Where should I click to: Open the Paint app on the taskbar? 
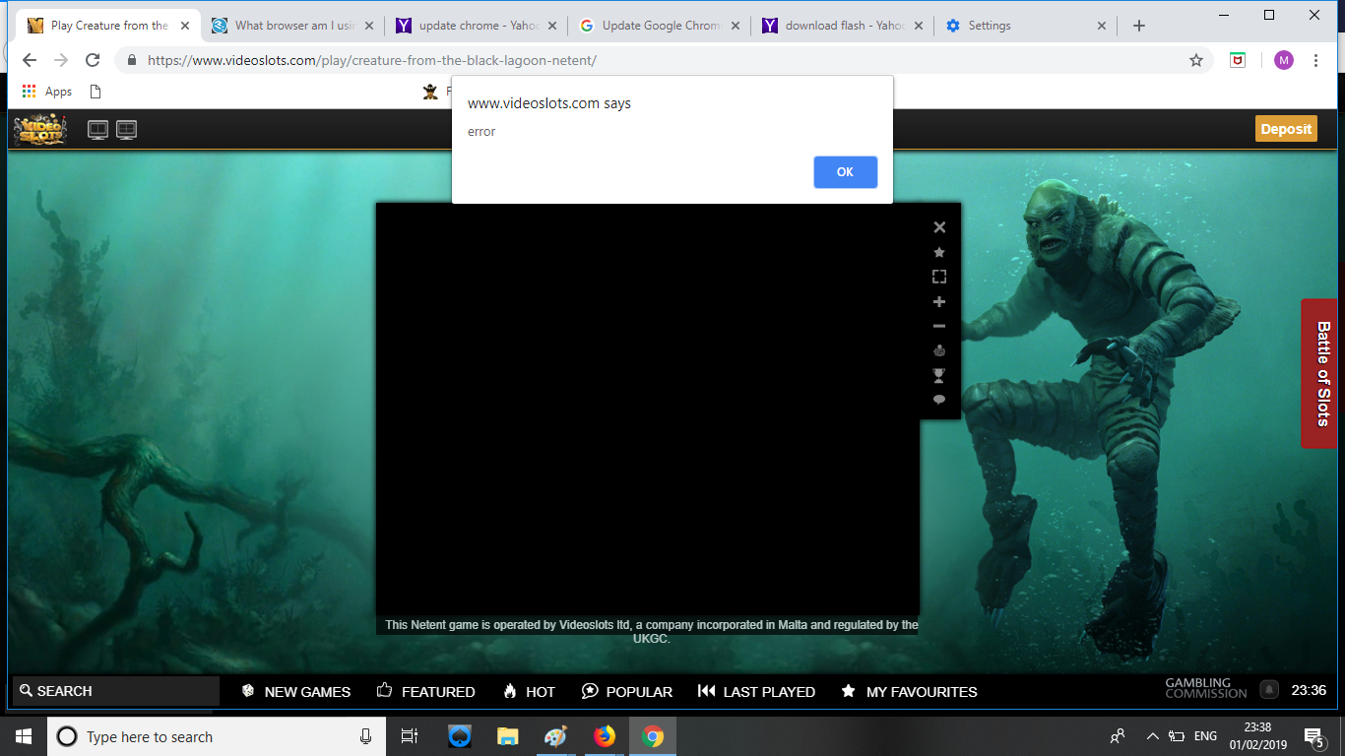click(x=555, y=736)
